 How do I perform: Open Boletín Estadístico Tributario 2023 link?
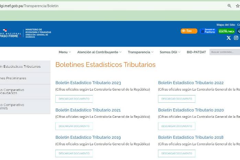(88, 83)
